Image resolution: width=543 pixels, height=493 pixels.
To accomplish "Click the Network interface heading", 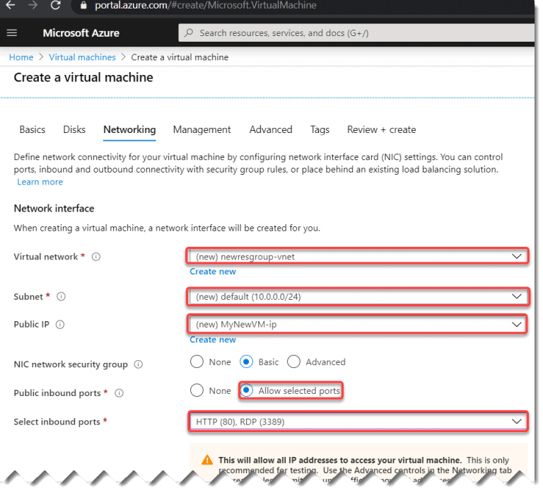I will coord(54,209).
